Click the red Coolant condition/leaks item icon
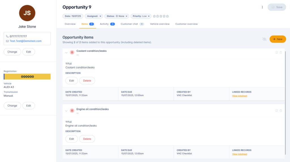Viewport: 290px width, 162px height. [x=72, y=52]
